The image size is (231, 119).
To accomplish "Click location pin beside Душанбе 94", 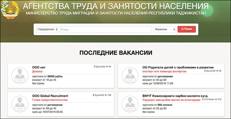I will tap(95, 67).
